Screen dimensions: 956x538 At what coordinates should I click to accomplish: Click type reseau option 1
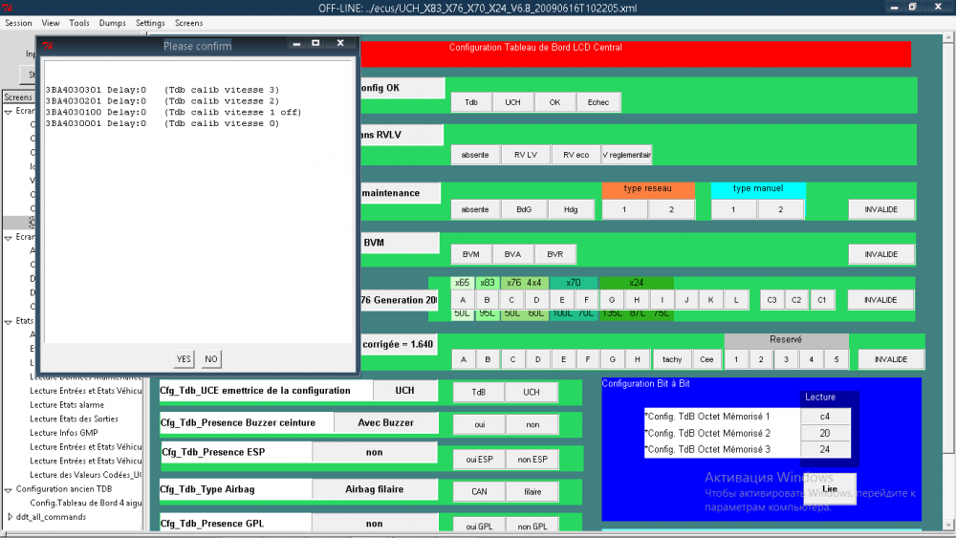point(623,209)
